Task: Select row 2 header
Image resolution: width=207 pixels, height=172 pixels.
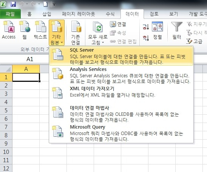Action: click(x=6, y=85)
